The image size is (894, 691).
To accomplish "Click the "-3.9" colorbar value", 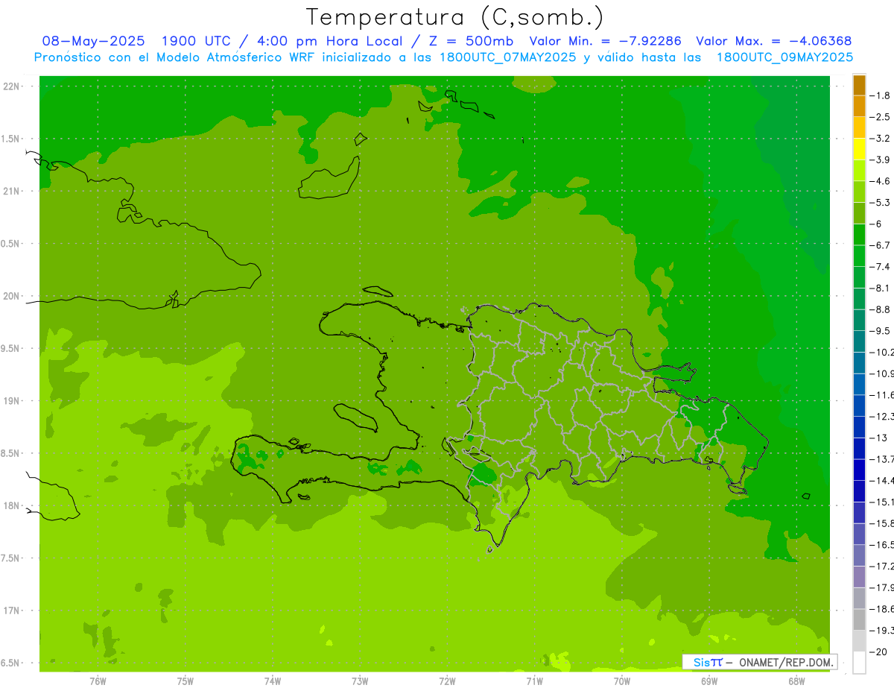I will (x=880, y=160).
